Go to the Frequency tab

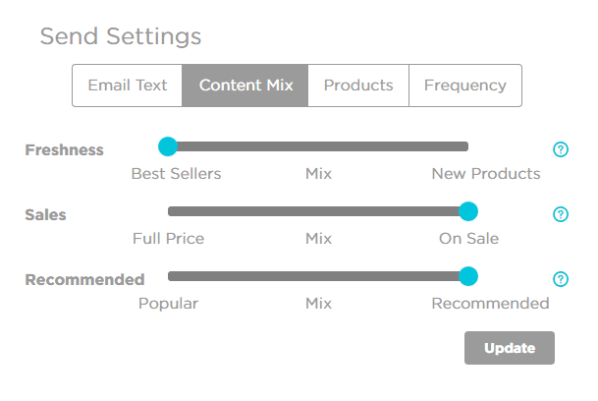464,86
